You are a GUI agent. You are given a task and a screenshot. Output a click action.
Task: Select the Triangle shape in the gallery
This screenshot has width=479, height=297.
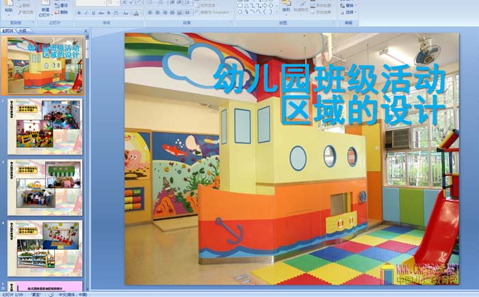pos(246,5)
